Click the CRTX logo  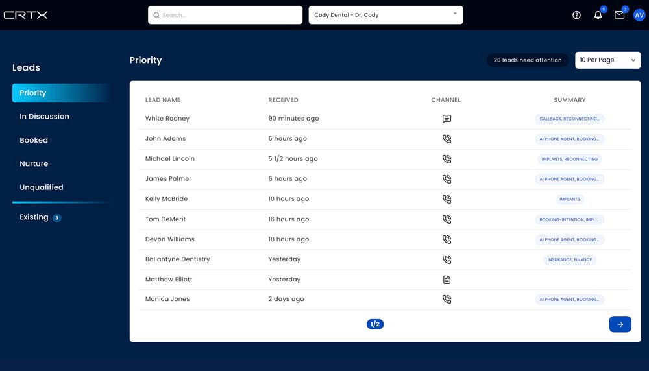click(26, 15)
